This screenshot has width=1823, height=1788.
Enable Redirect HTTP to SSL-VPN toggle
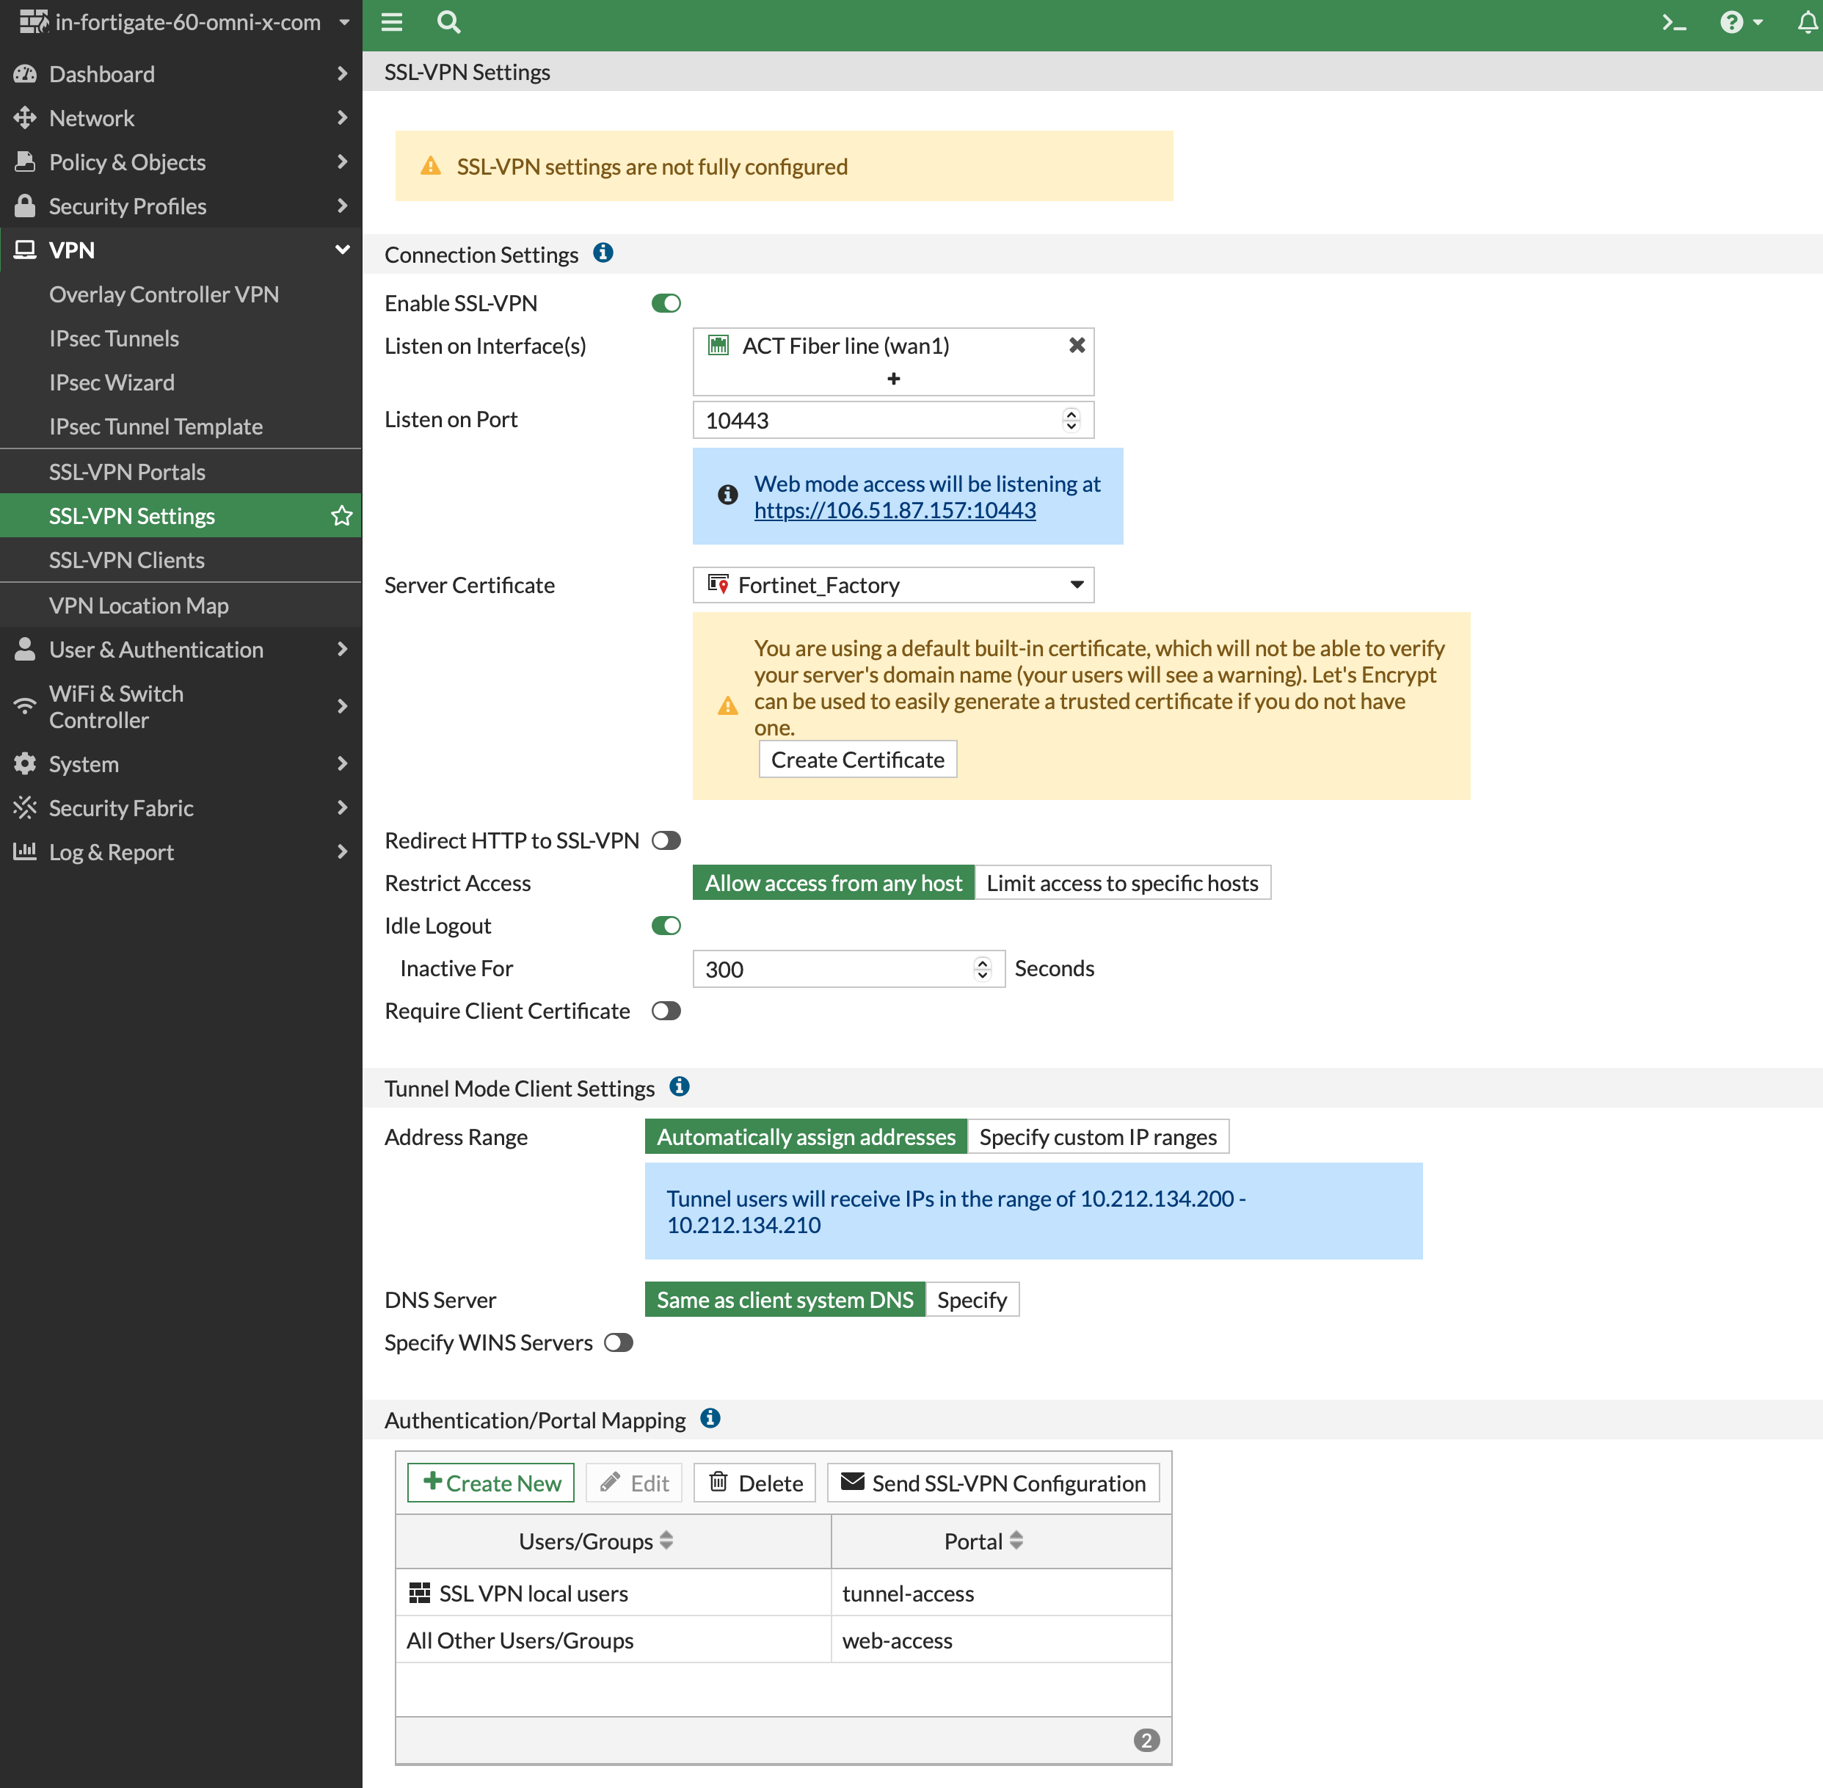click(x=666, y=840)
